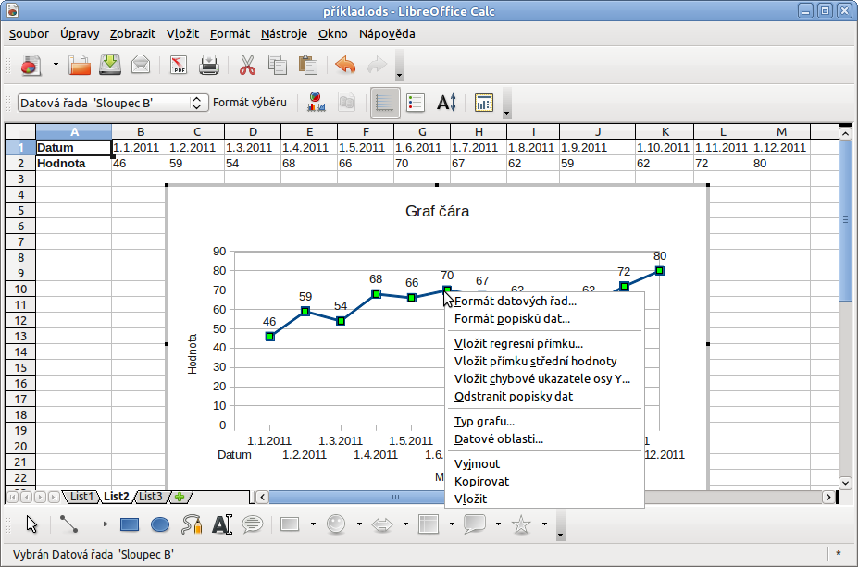
Task: Switch to the List1 sheet tab
Action: tap(81, 497)
